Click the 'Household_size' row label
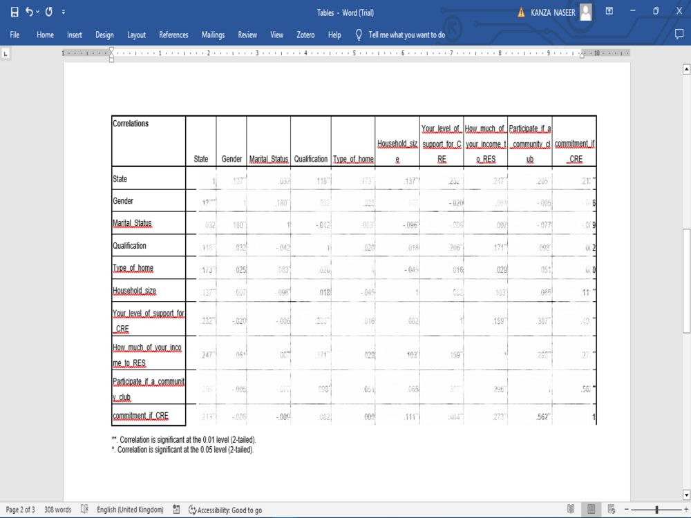 (135, 291)
